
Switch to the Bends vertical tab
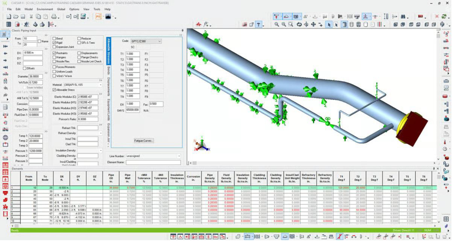109,71
